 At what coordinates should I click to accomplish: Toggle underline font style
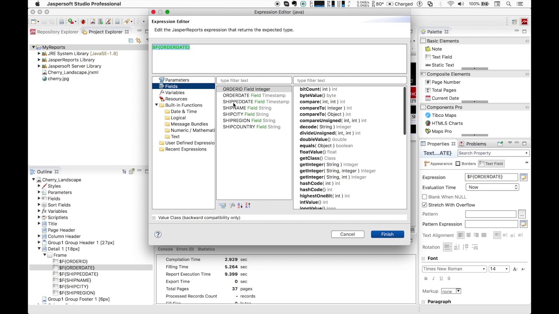(441, 279)
